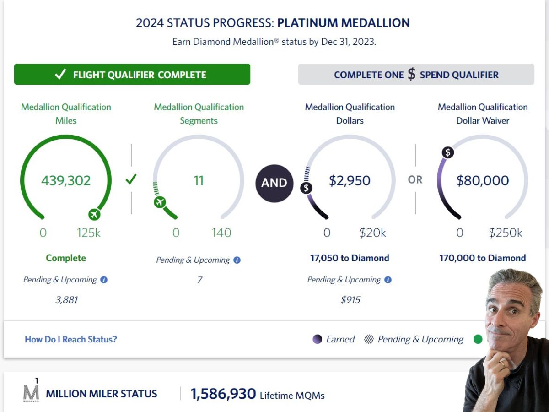Image resolution: width=549 pixels, height=412 pixels.
Task: Click the $80,000 Dollar Waiver value
Action: [482, 180]
